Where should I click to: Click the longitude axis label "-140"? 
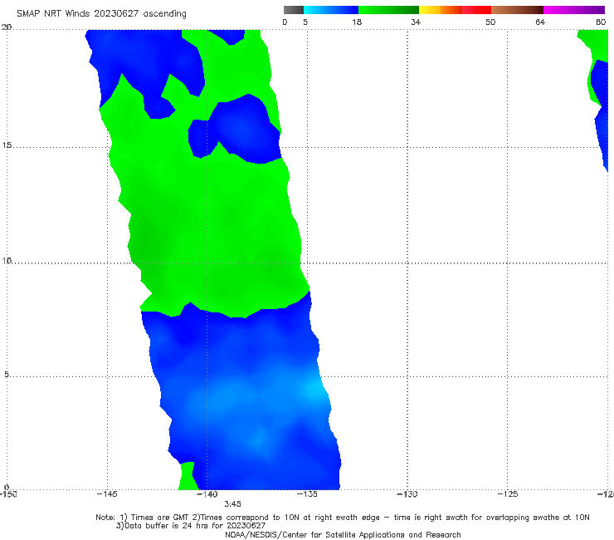(207, 494)
